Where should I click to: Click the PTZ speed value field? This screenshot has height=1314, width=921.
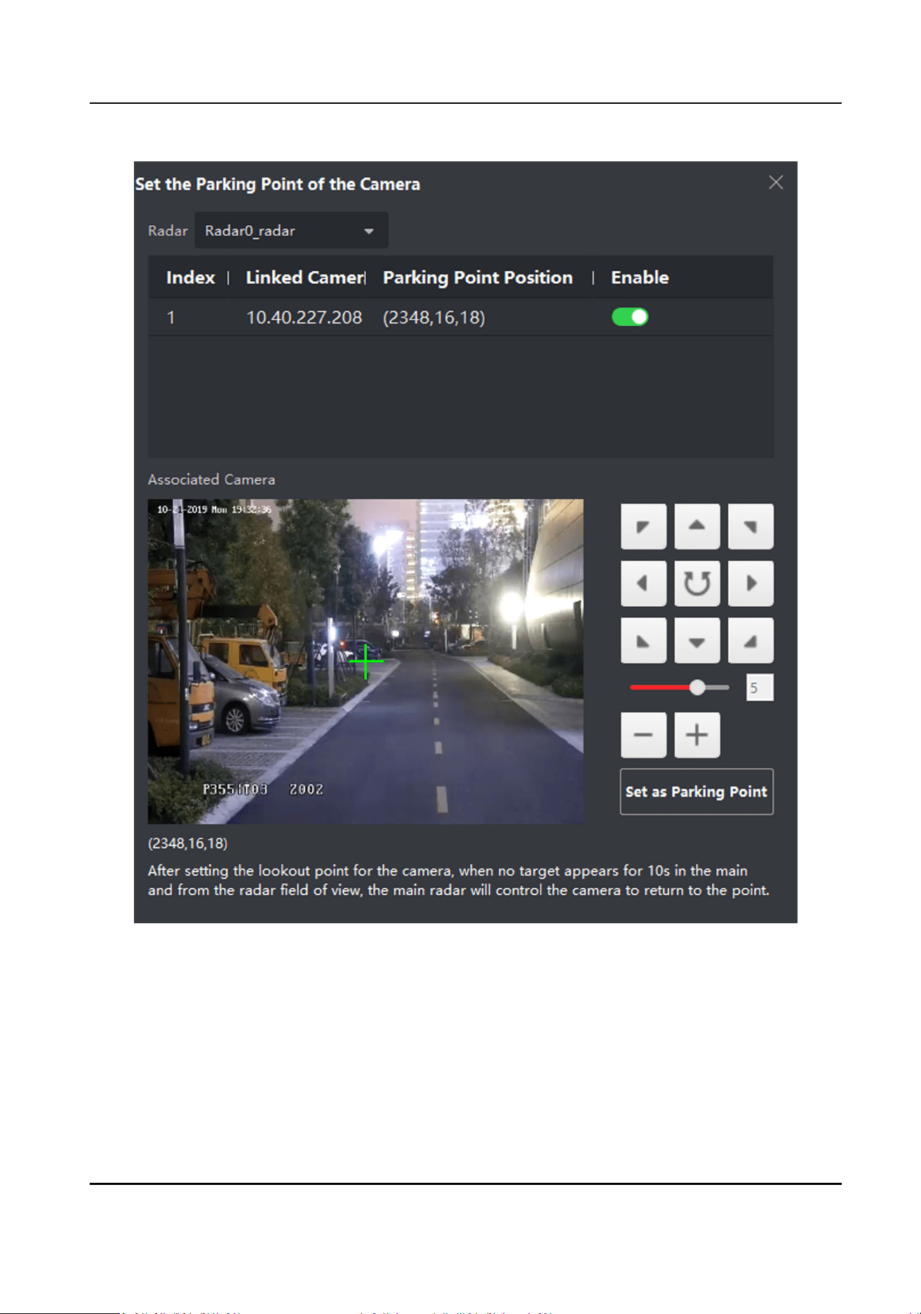[x=760, y=688]
